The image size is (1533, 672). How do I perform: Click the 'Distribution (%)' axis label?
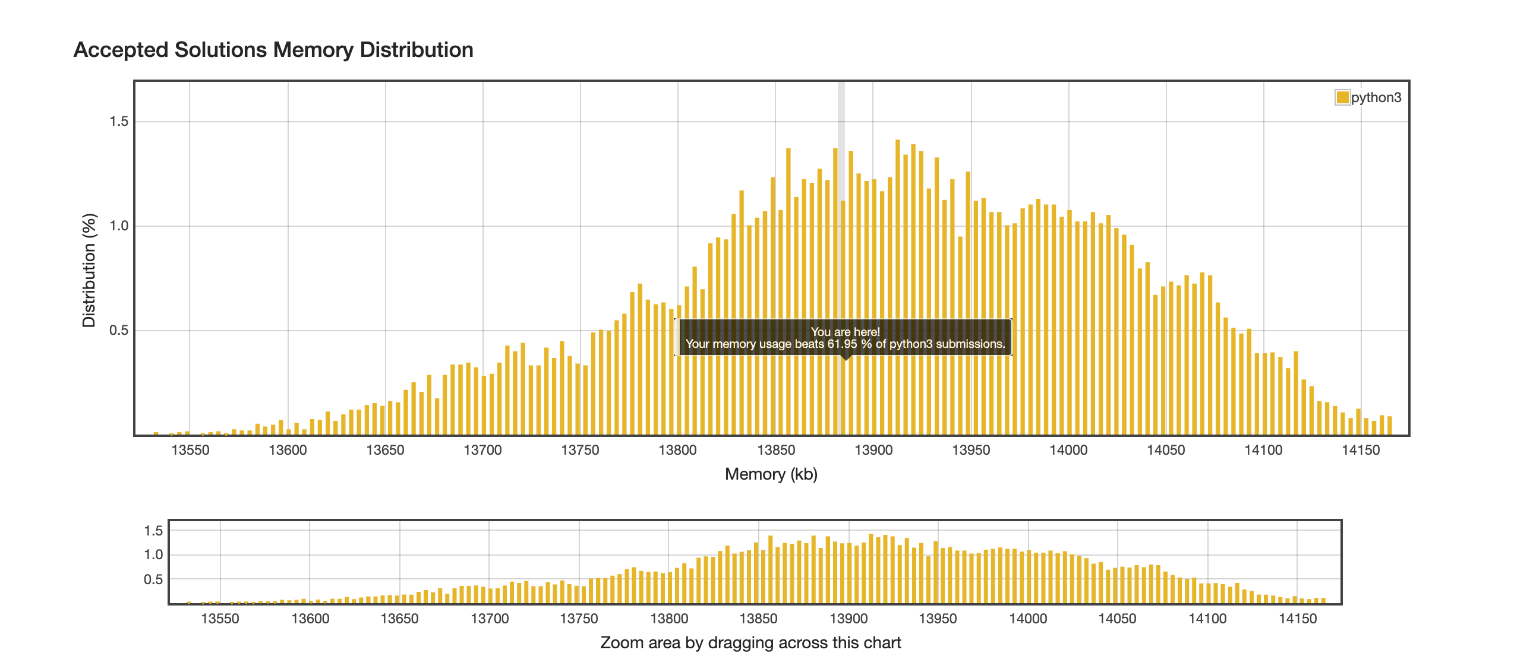coord(89,270)
